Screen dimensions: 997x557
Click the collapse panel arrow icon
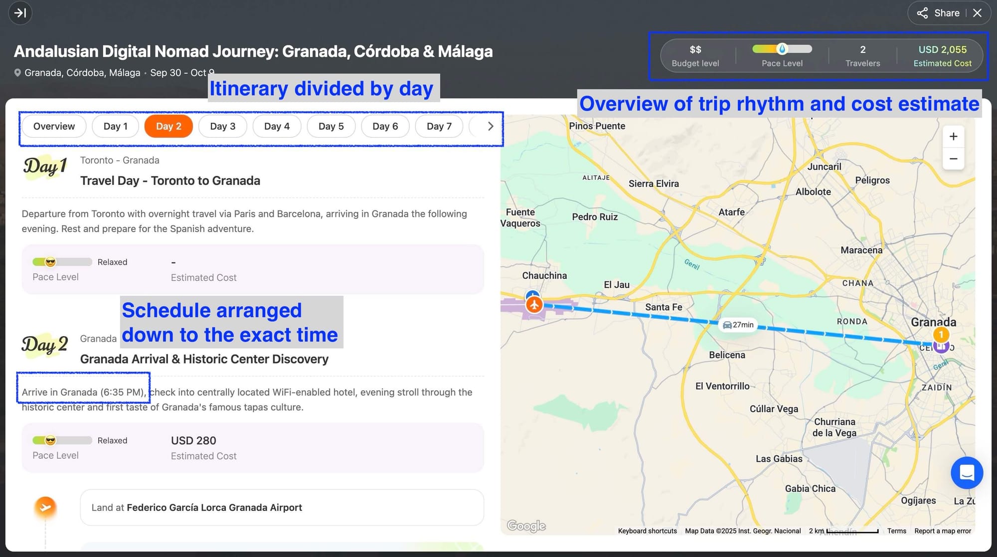pyautogui.click(x=20, y=13)
